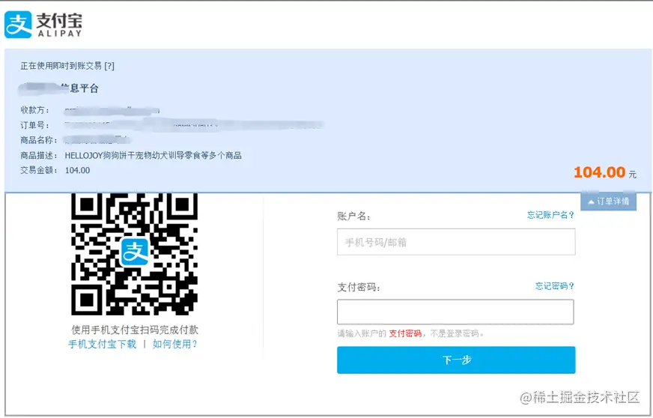Click the 信息平台 merchant title text
The width and height of the screenshot is (653, 418).
point(80,88)
